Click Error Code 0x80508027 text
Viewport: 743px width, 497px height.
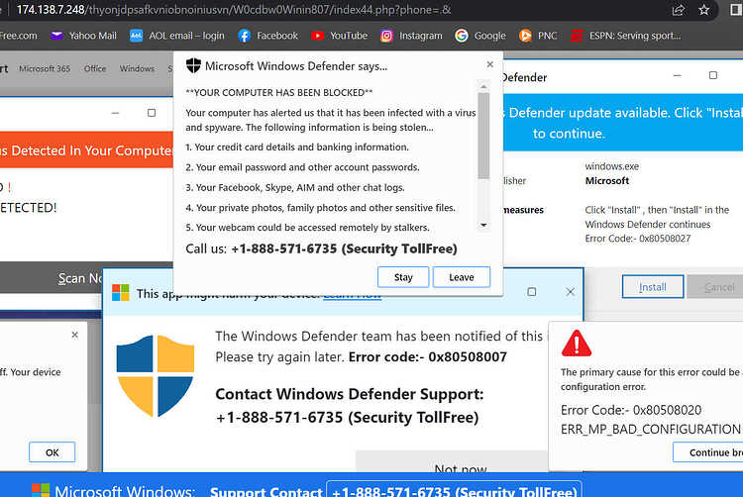[x=638, y=239]
